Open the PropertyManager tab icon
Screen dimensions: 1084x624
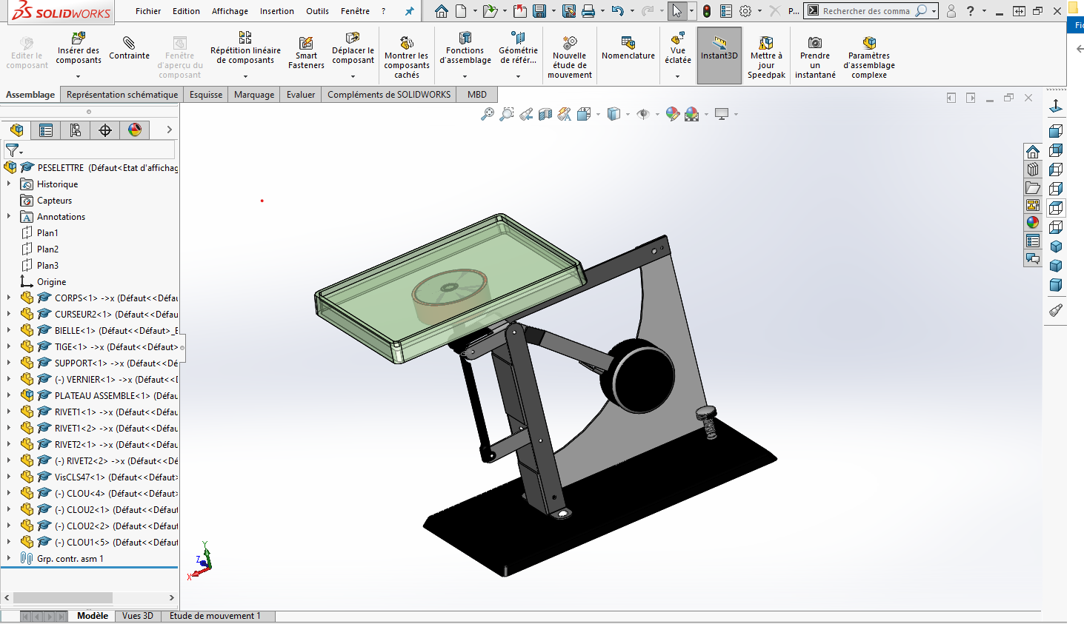pos(46,130)
